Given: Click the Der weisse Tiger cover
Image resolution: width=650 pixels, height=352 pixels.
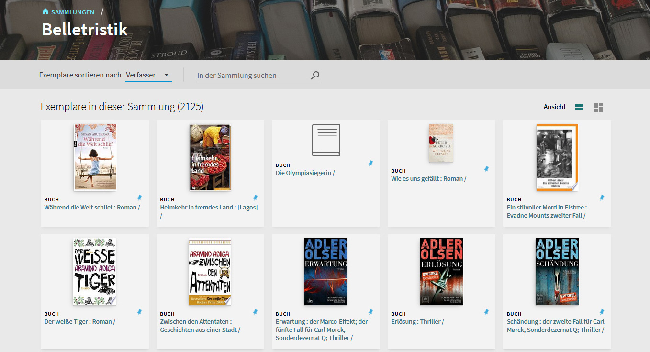Looking at the screenshot, I should point(95,272).
